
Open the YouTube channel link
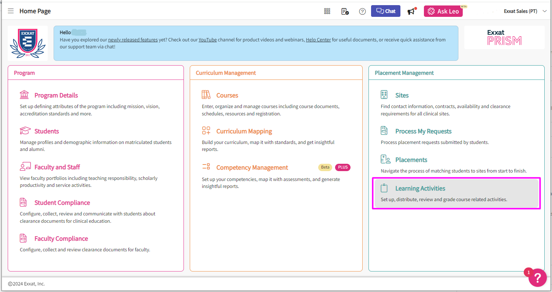[x=208, y=40]
